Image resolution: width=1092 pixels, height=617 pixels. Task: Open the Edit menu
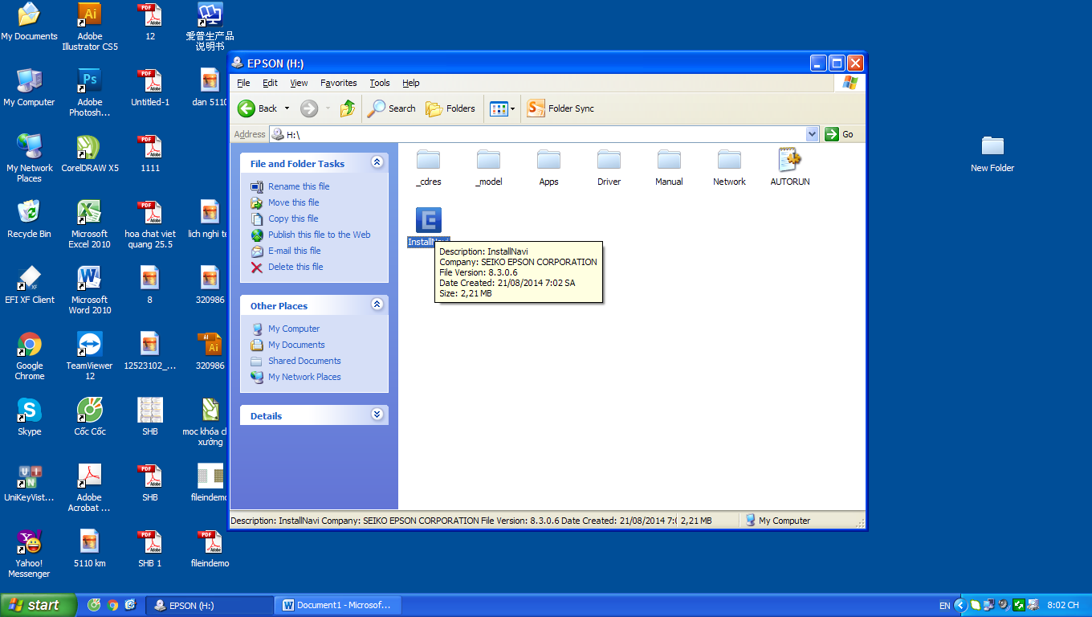click(x=271, y=83)
